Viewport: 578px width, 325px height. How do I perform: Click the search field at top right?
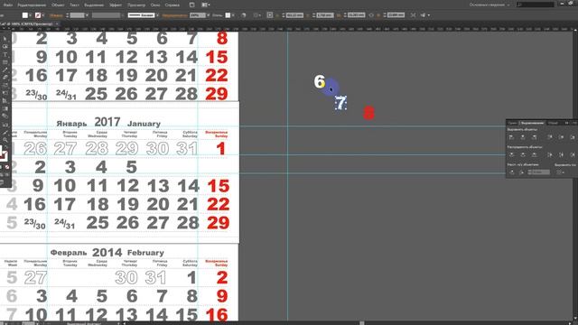536,5
